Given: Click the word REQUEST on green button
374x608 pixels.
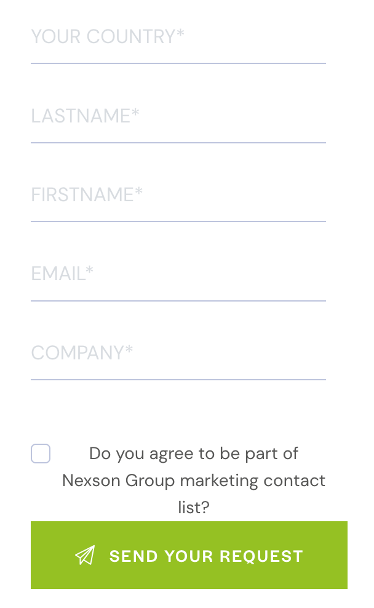Looking at the screenshot, I should coord(261,556).
